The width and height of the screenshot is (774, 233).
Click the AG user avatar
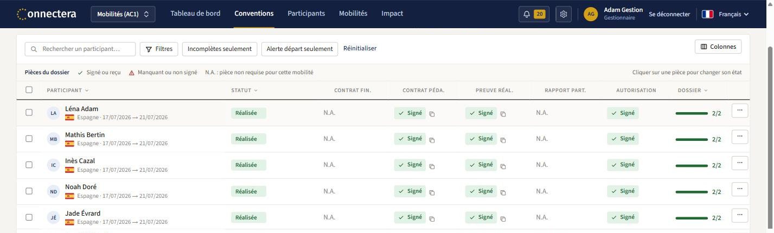tap(591, 14)
